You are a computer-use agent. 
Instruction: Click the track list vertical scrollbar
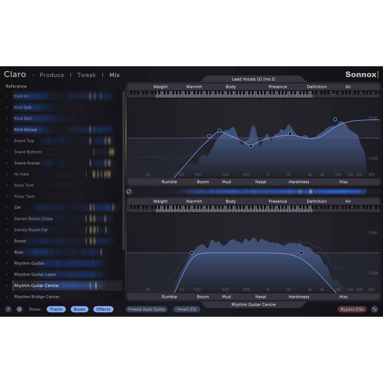(x=124, y=170)
